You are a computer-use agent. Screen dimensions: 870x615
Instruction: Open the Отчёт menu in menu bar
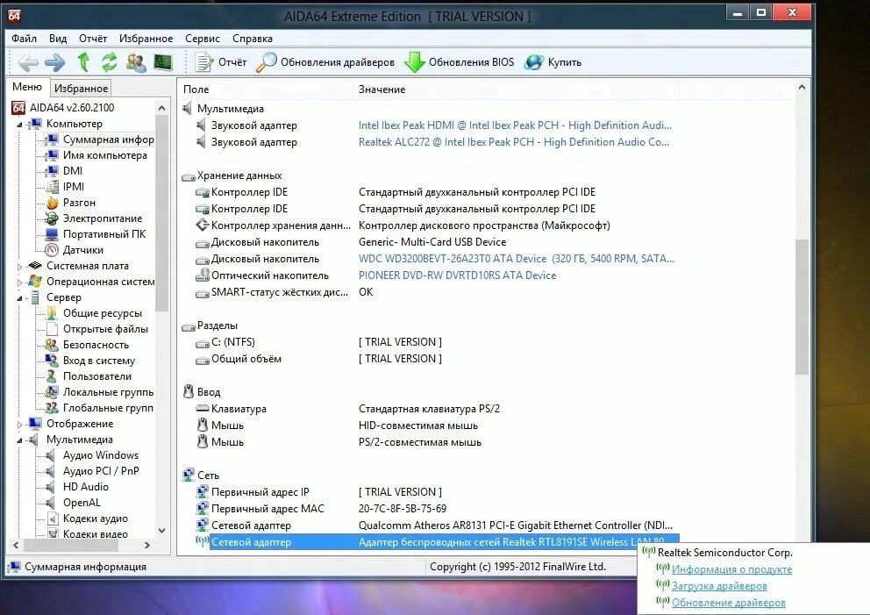93,39
